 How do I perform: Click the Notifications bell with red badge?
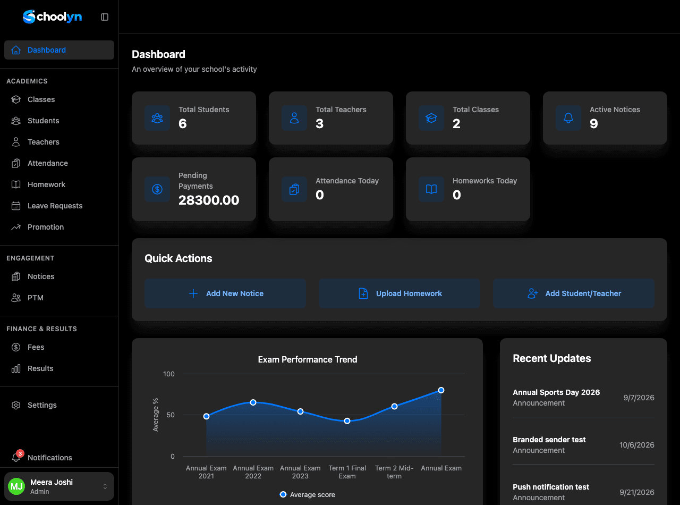pyautogui.click(x=17, y=457)
